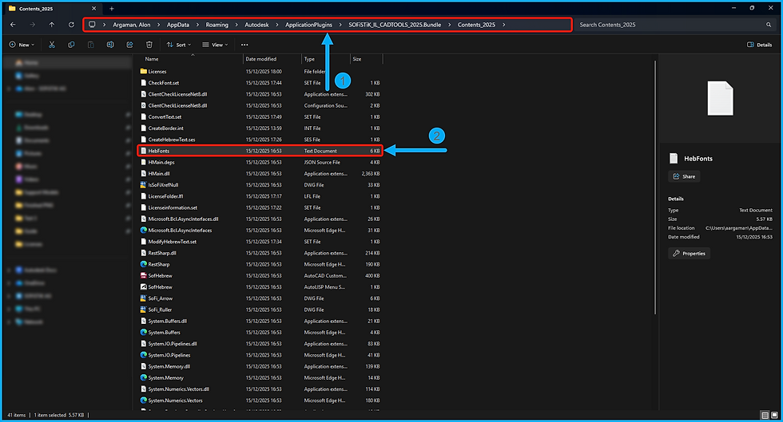Select the HMain.deps file
Screen dimensions: 783x422
pos(260,162)
